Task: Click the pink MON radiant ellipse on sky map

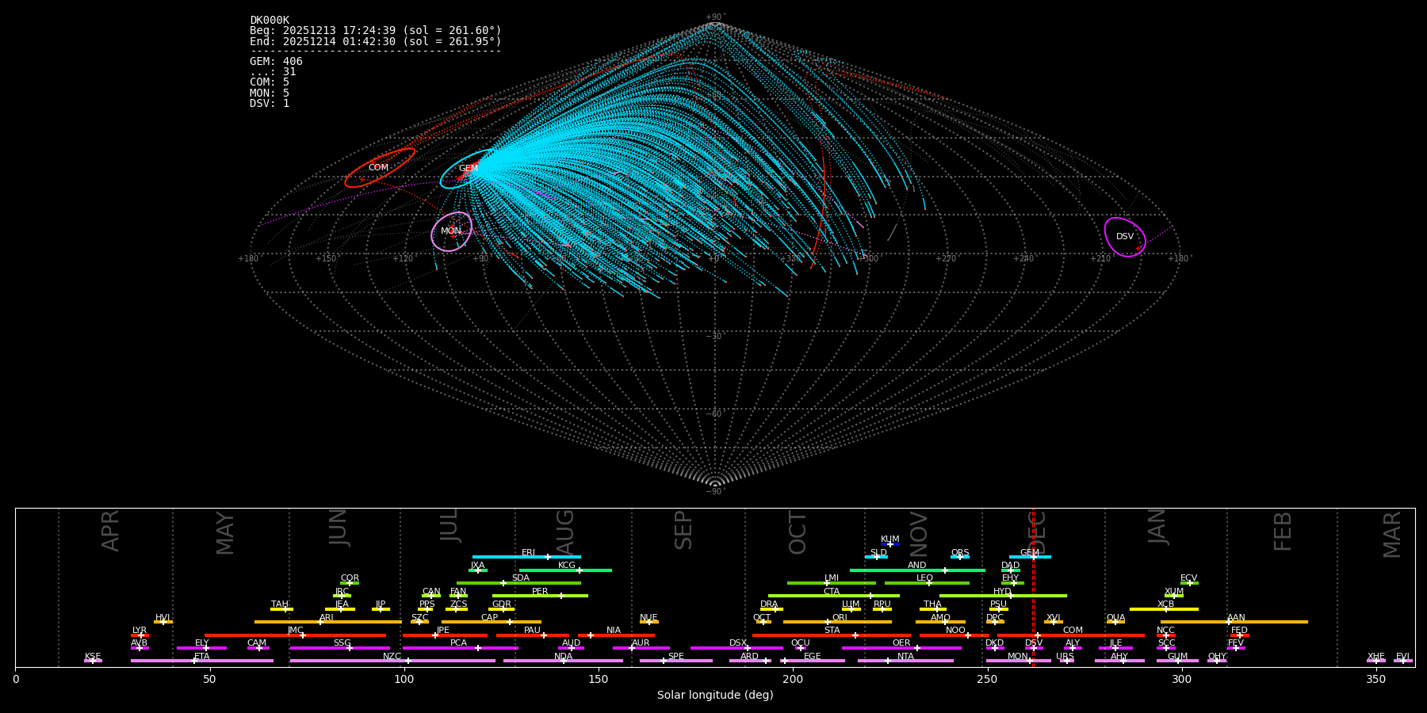Action: click(452, 231)
